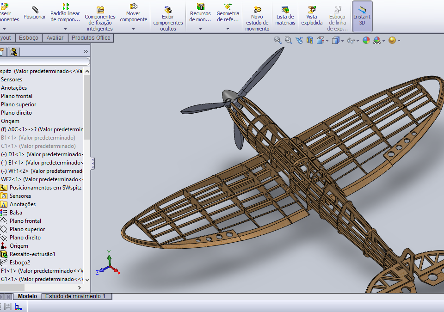Toggle Instant3D mode off

(362, 16)
